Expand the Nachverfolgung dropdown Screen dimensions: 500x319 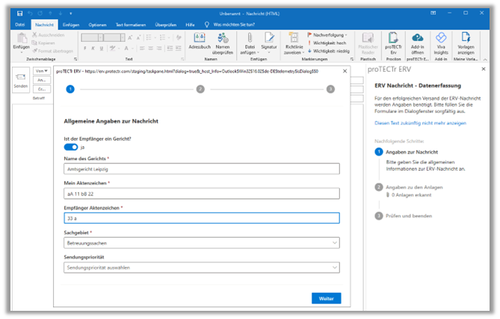(x=327, y=34)
